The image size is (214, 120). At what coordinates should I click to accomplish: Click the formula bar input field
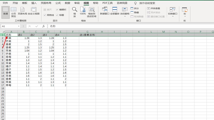128,26
